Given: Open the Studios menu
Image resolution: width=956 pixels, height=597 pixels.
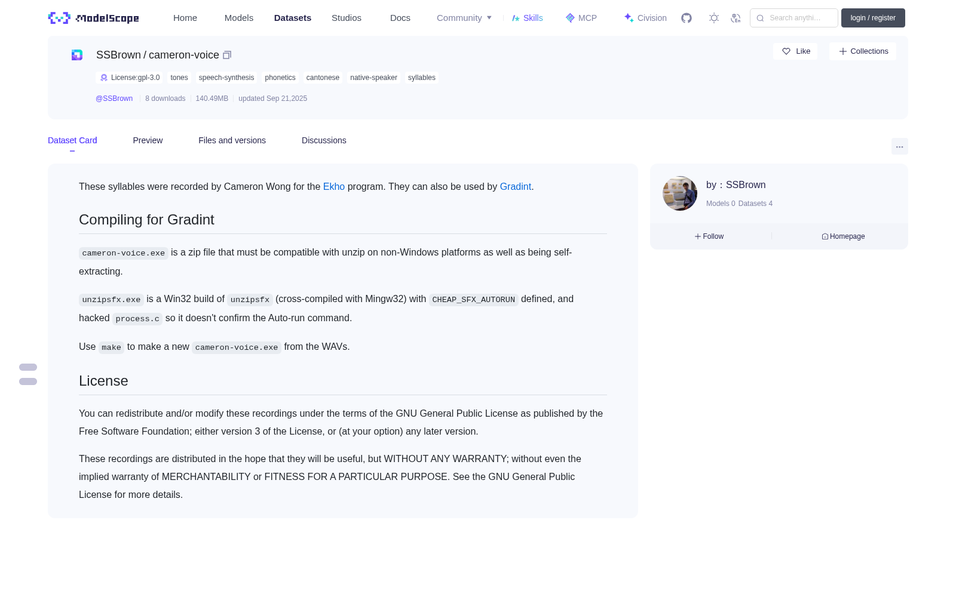Looking at the screenshot, I should pyautogui.click(x=347, y=18).
